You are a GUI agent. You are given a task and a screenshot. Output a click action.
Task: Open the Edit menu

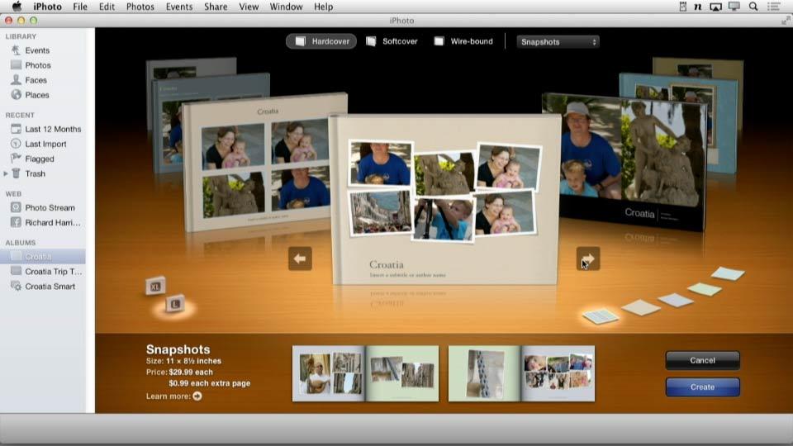tap(107, 7)
